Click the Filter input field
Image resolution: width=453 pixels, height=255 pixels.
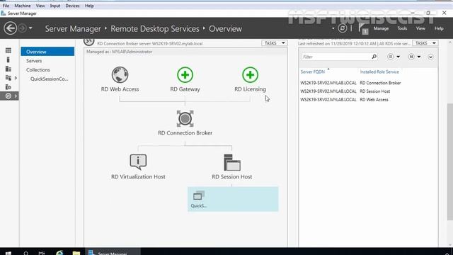coord(336,57)
